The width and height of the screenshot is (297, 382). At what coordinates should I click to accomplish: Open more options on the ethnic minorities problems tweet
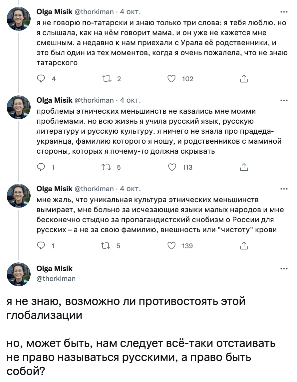coord(284,100)
